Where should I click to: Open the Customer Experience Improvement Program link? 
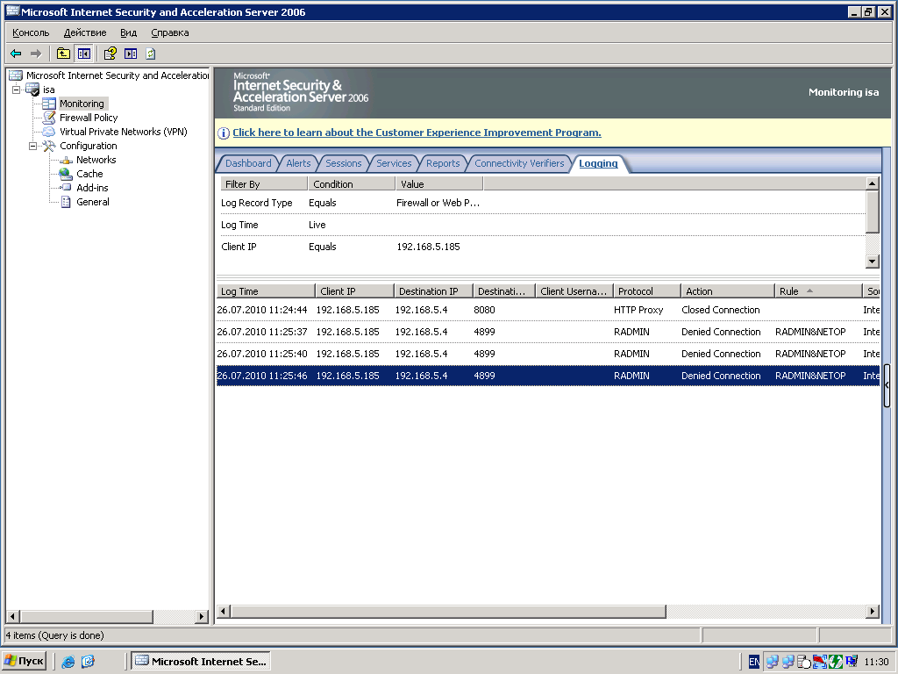point(417,133)
